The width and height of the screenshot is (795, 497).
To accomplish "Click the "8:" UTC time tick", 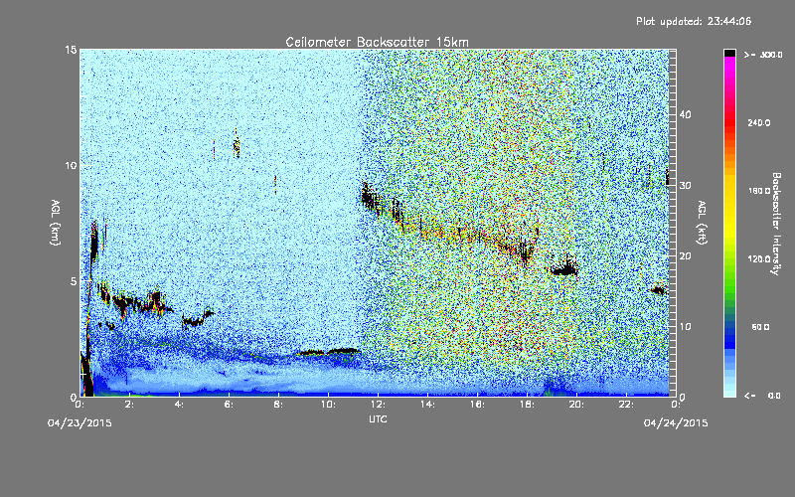I will tap(278, 405).
